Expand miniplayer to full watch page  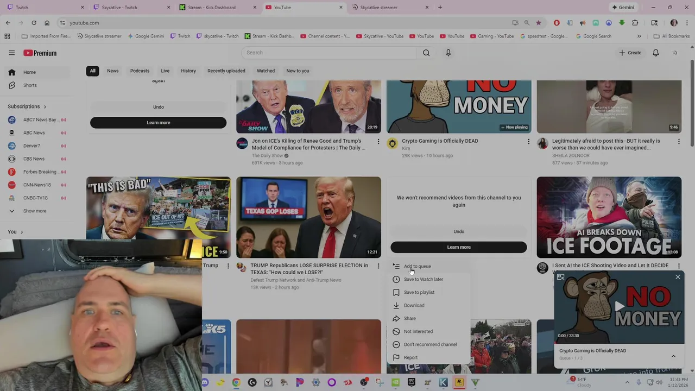[560, 277]
